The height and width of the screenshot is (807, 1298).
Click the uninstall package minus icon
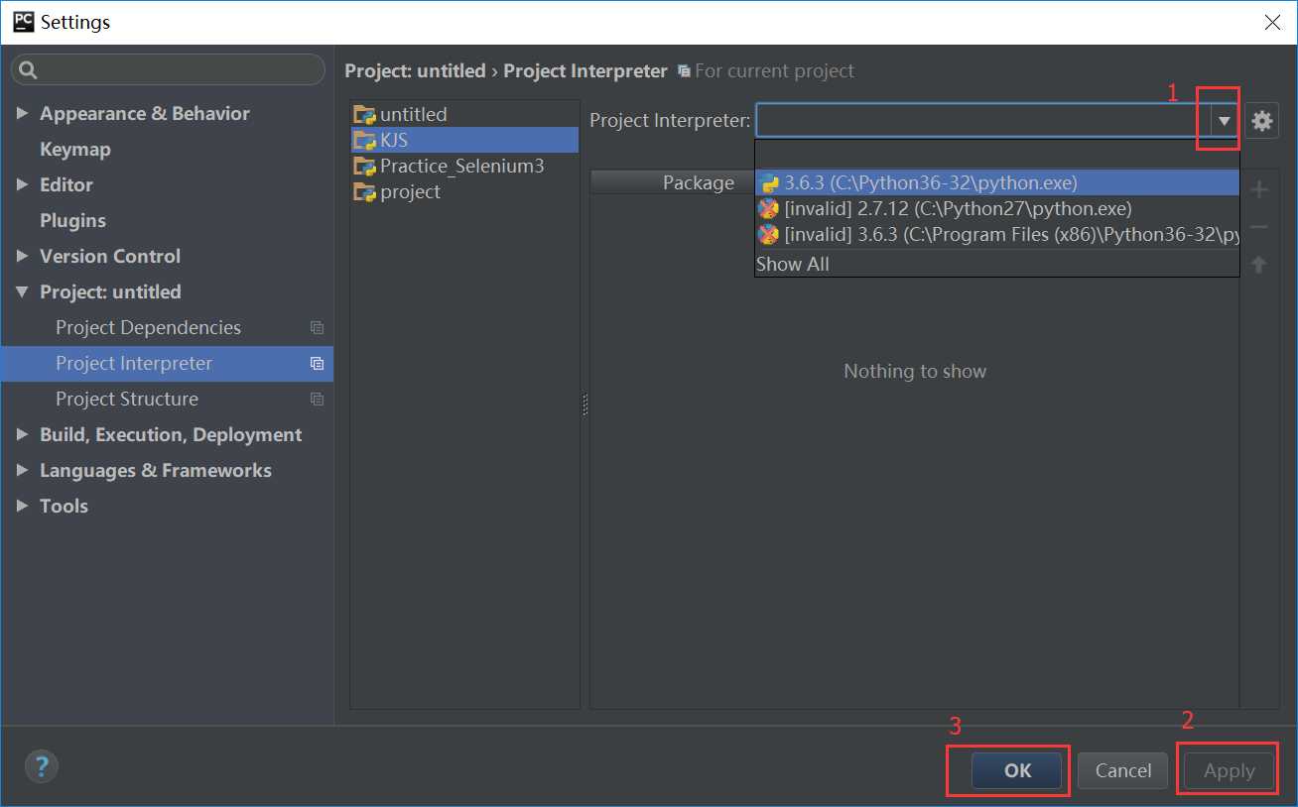click(x=1259, y=227)
